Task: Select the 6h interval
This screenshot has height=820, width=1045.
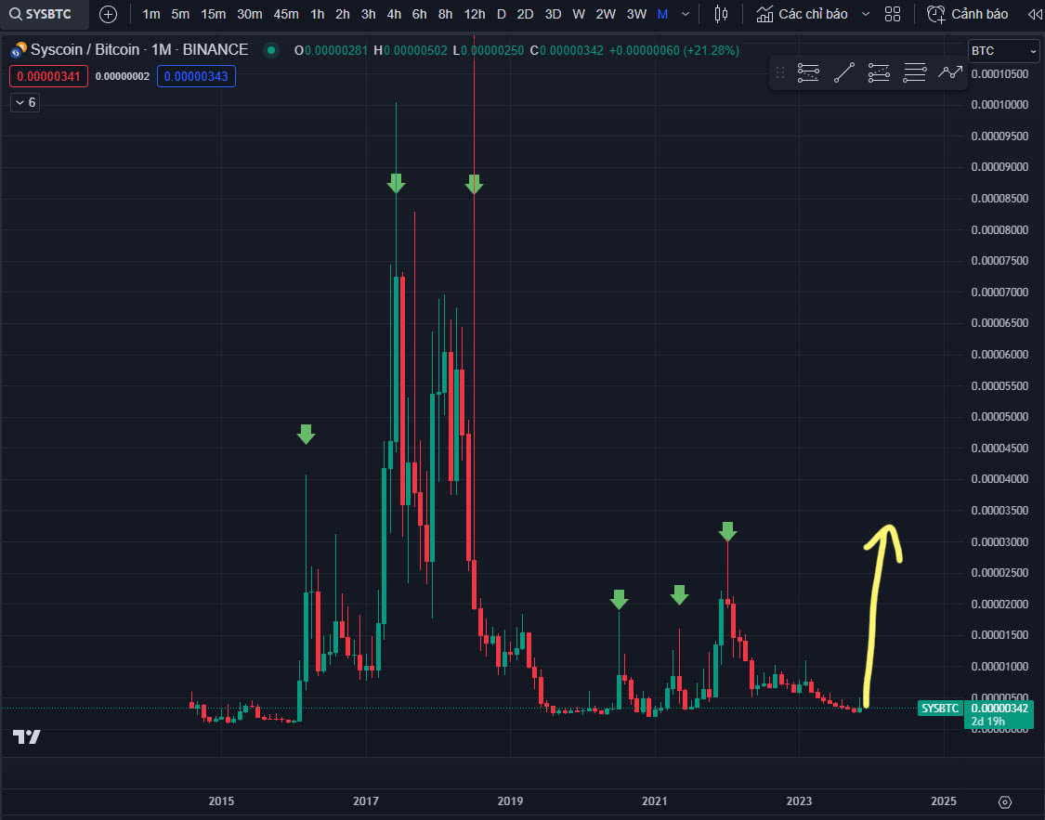Action: point(419,14)
